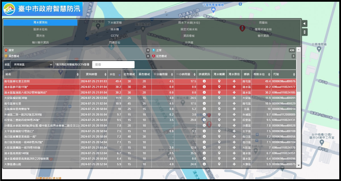Open the 門牌定位 option
Screen dimensions: 341x181
115,42
